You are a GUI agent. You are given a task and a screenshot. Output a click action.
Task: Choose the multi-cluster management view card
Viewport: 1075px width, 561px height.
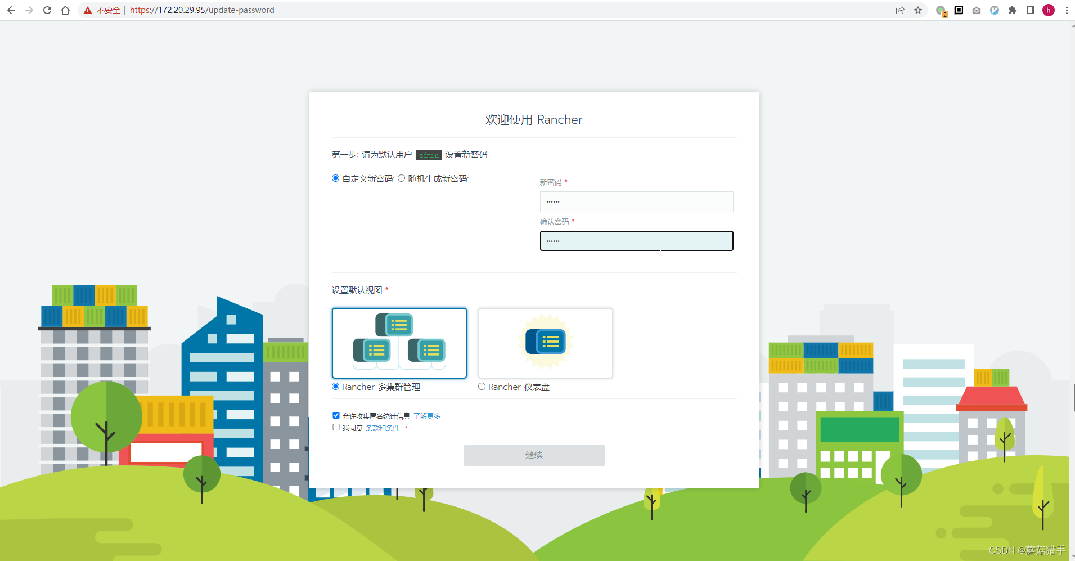[399, 343]
